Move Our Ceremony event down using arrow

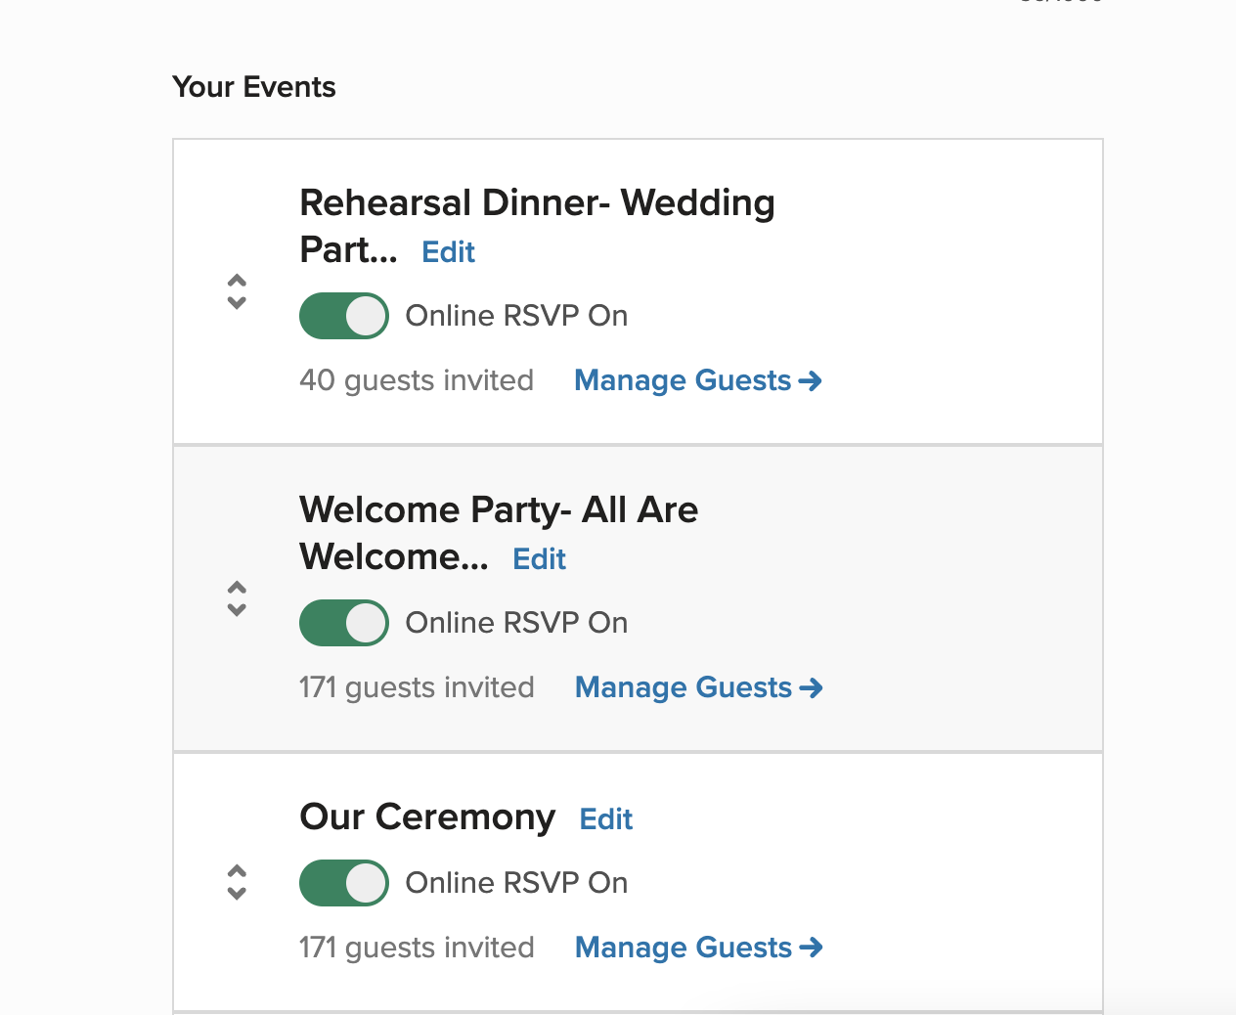(237, 894)
